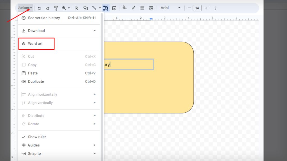
Task: Toggle the Show ruler option
Action: click(37, 137)
